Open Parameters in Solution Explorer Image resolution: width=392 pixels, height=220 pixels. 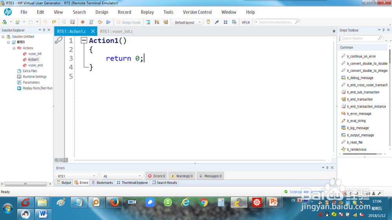31,83
